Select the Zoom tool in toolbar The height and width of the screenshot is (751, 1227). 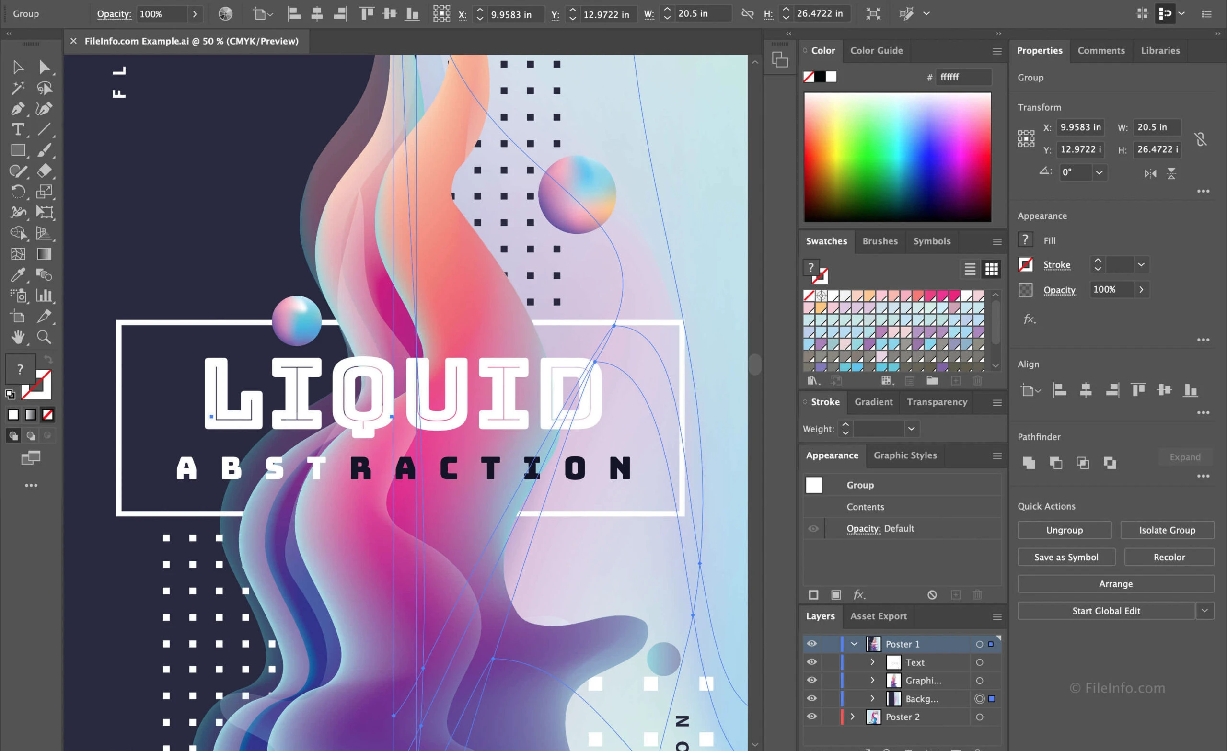pos(44,338)
